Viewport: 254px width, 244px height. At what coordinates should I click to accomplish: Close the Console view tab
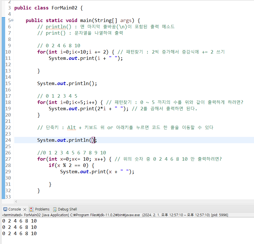pos(25,209)
